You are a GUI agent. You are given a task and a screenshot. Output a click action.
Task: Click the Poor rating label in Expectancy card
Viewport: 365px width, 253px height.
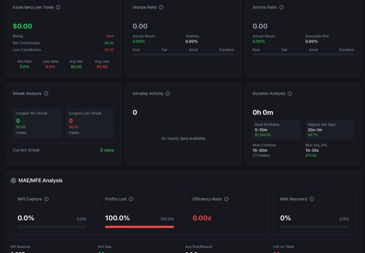pyautogui.click(x=110, y=36)
